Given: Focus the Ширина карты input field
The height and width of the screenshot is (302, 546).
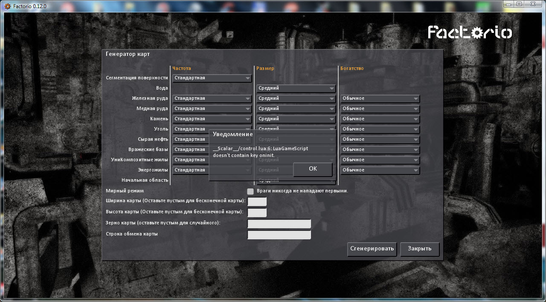Looking at the screenshot, I should pos(257,201).
